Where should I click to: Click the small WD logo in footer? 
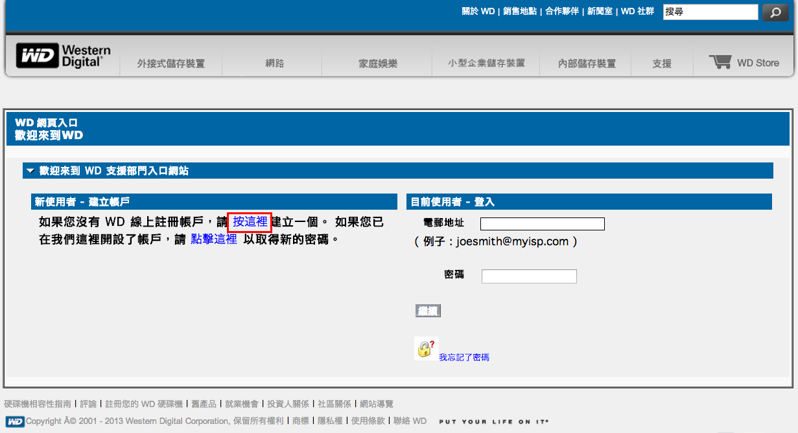15,421
